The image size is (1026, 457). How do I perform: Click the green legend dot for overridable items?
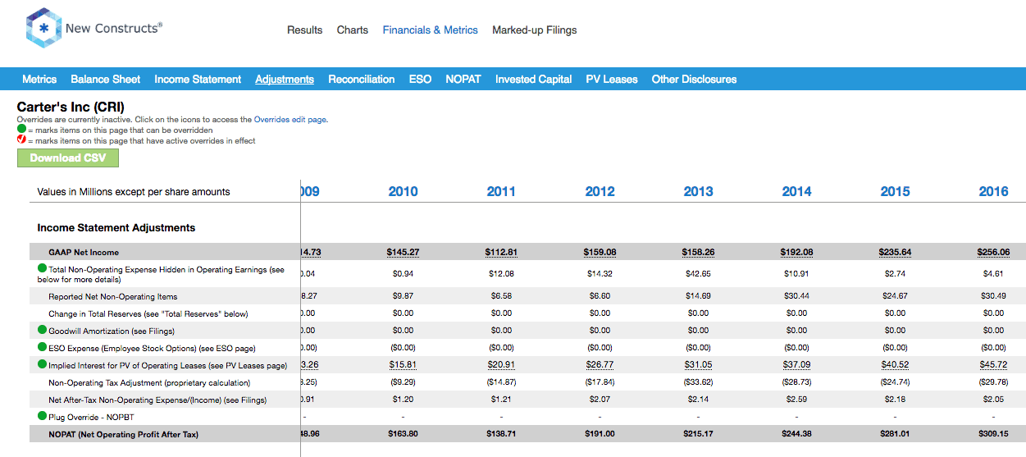point(21,130)
